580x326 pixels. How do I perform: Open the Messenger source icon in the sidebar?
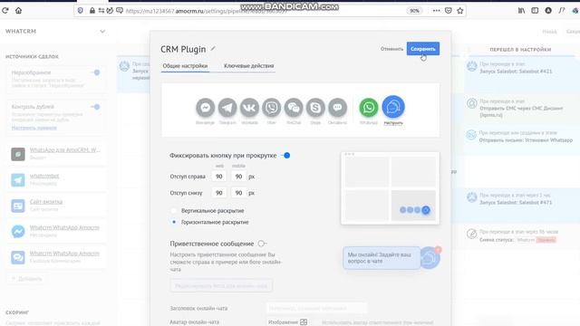(18, 232)
